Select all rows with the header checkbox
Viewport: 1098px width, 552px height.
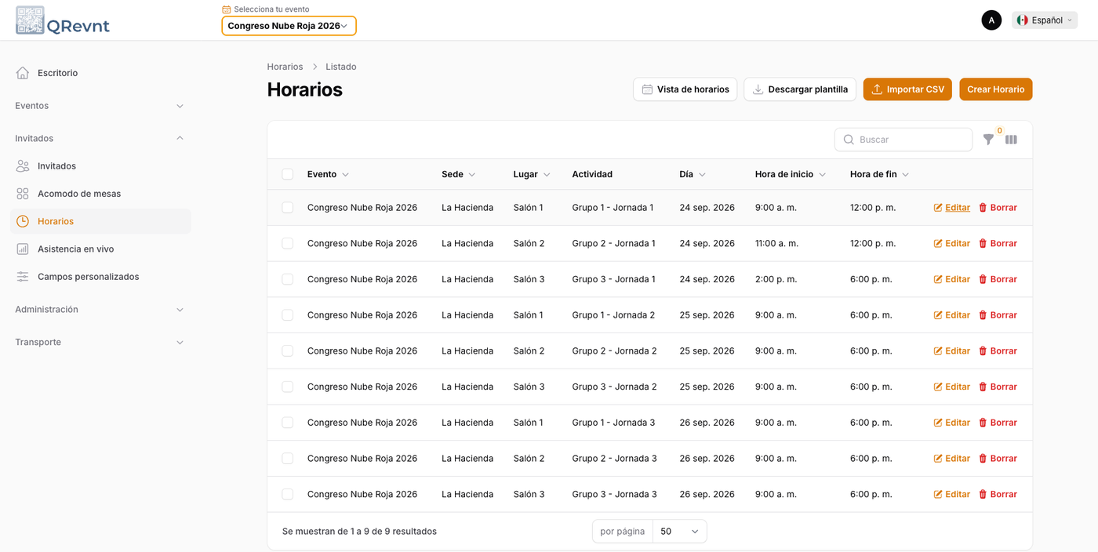(288, 174)
